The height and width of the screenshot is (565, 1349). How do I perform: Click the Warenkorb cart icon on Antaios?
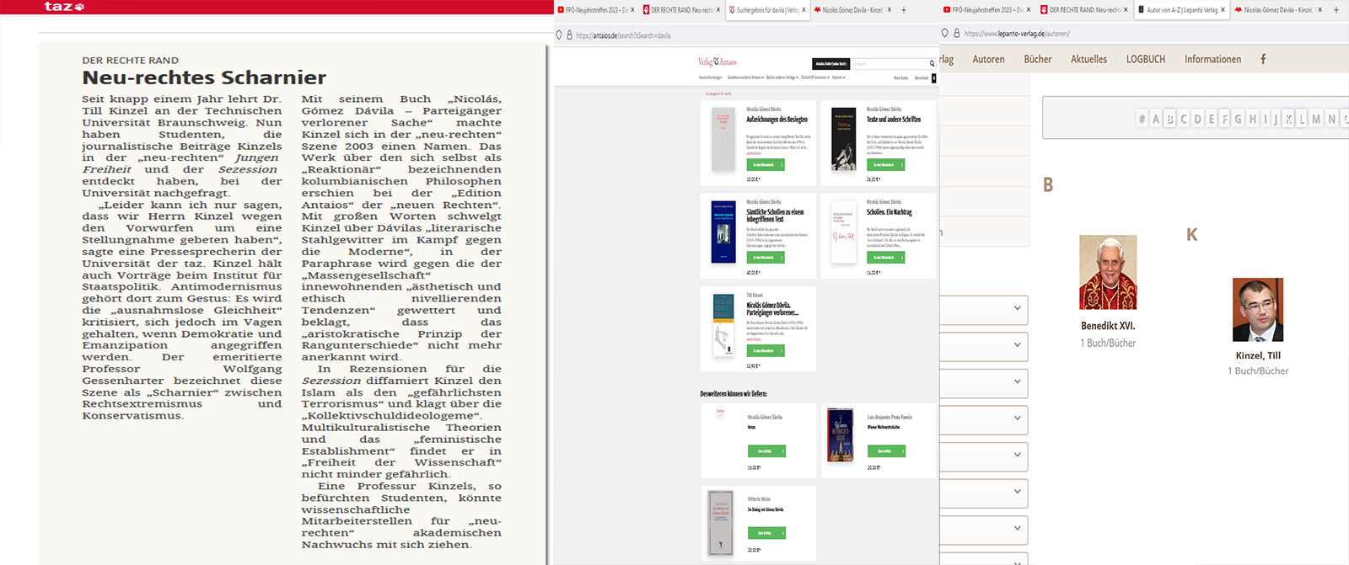click(x=933, y=78)
